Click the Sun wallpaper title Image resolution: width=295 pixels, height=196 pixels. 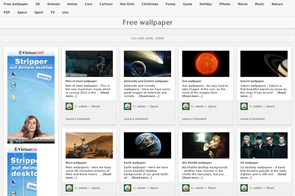coord(192,81)
